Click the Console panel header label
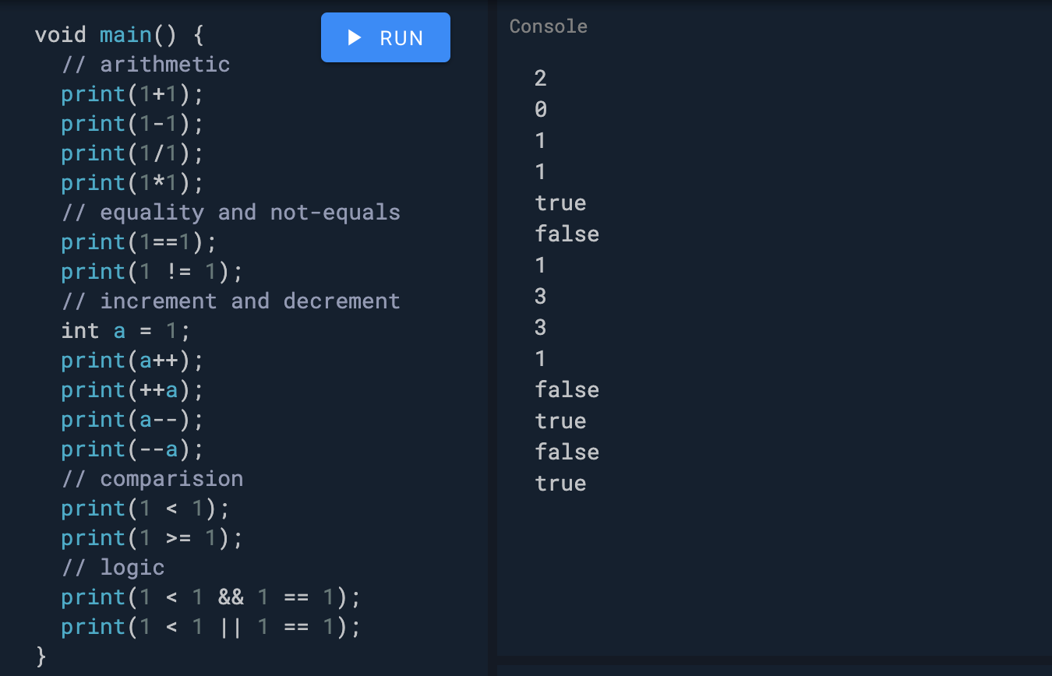The image size is (1052, 676). 548,26
